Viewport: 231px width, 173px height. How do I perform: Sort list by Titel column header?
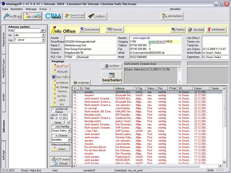click(99, 88)
